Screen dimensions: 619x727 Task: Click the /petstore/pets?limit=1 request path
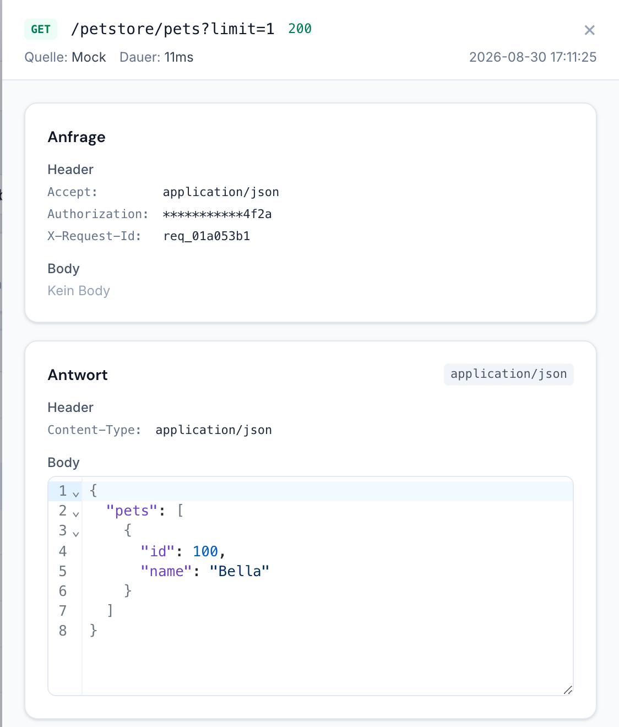(x=172, y=29)
